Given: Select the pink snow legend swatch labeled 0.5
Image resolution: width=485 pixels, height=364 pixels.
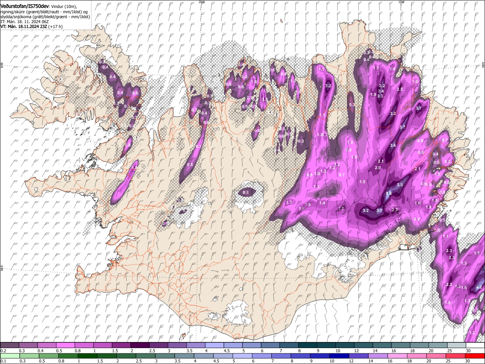Looking at the screenshot, I should pyautogui.click(x=65, y=345).
